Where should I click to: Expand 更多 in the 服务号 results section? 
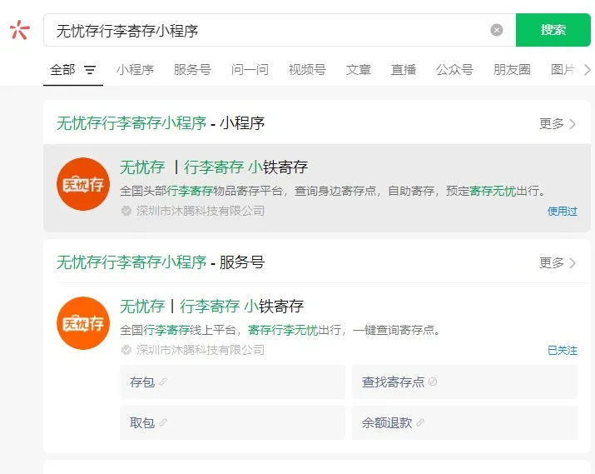[x=558, y=262]
